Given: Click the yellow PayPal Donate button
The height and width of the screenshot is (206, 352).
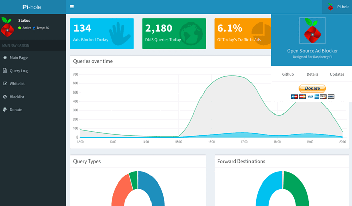Looking at the screenshot, I should (x=312, y=88).
